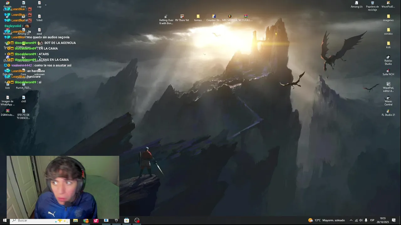Image resolution: width=401 pixels, height=225 pixels.
Task: Select the 'flurrist_7323...' desktop file
Action: pos(23,86)
